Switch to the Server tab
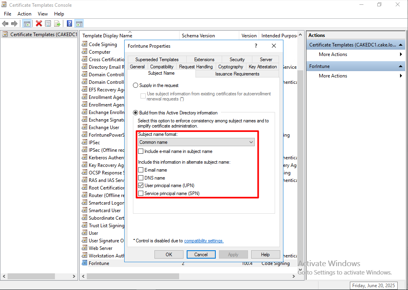This screenshot has height=290, width=408. (x=266, y=60)
